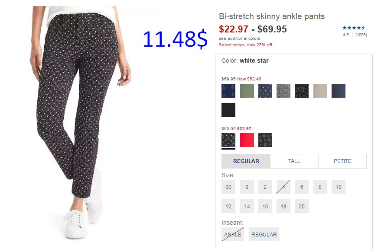This screenshot has height=249, width=381.
Task: Choose the solid navy color swatch
Action: click(339, 91)
